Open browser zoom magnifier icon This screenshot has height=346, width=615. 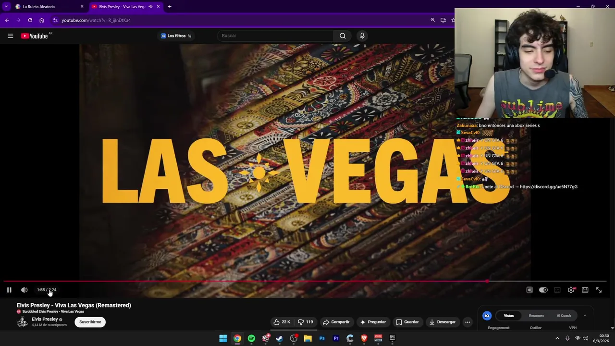(x=432, y=20)
